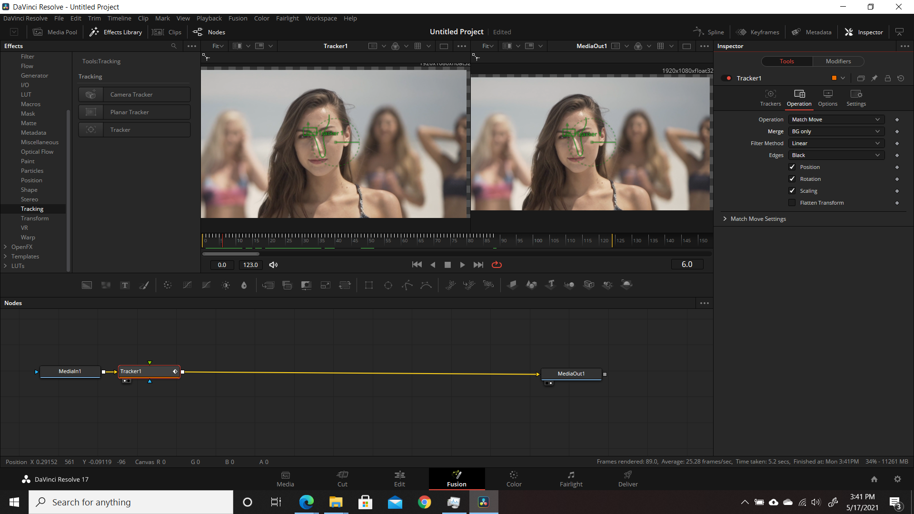Add a Color Corrector node icon
Image resolution: width=914 pixels, height=514 pixels.
(168, 285)
